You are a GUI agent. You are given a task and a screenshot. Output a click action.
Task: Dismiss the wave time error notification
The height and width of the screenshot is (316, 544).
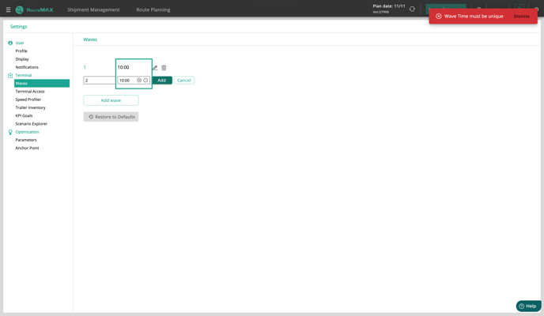[521, 16]
